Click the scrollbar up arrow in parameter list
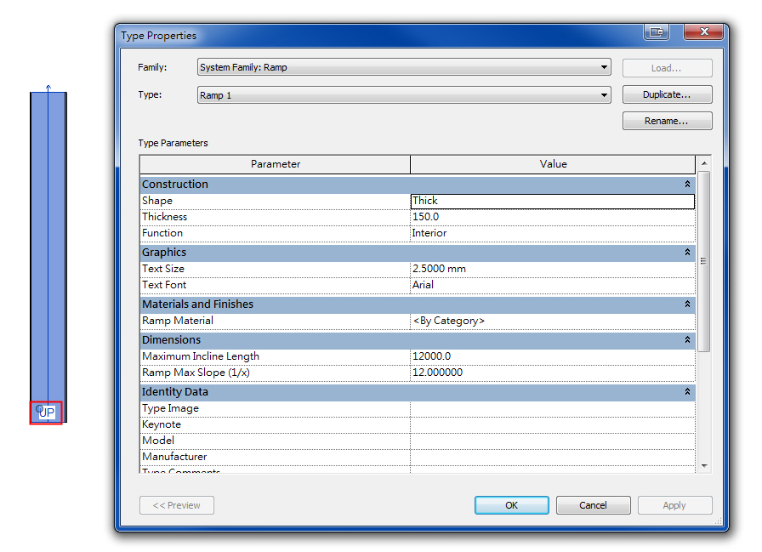762x552 pixels. [703, 163]
